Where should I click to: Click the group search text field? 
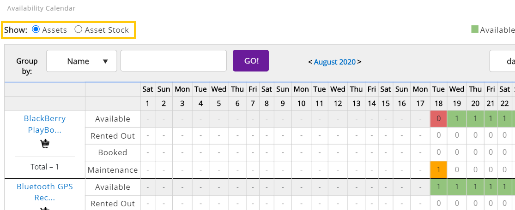173,61
